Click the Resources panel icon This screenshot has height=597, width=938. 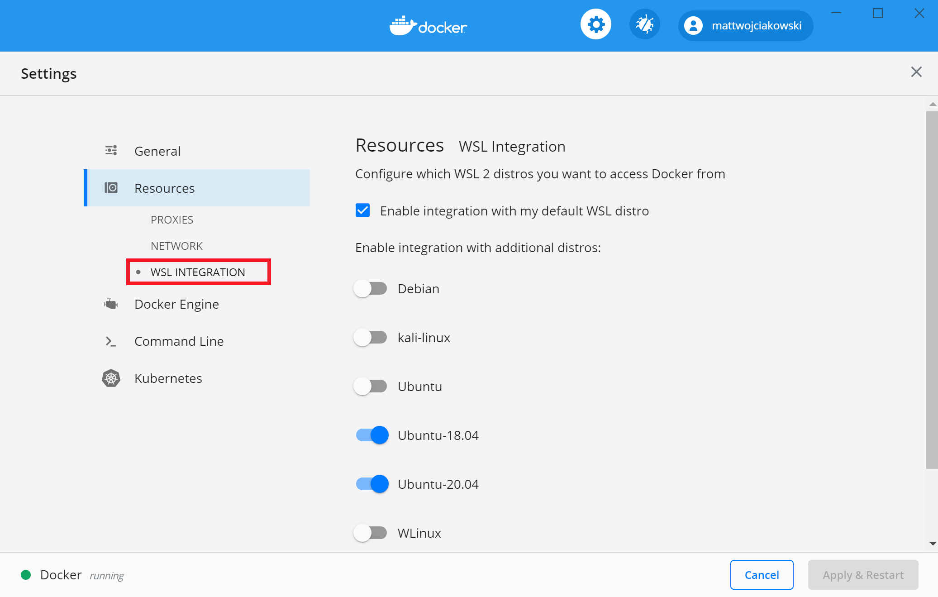(x=111, y=188)
